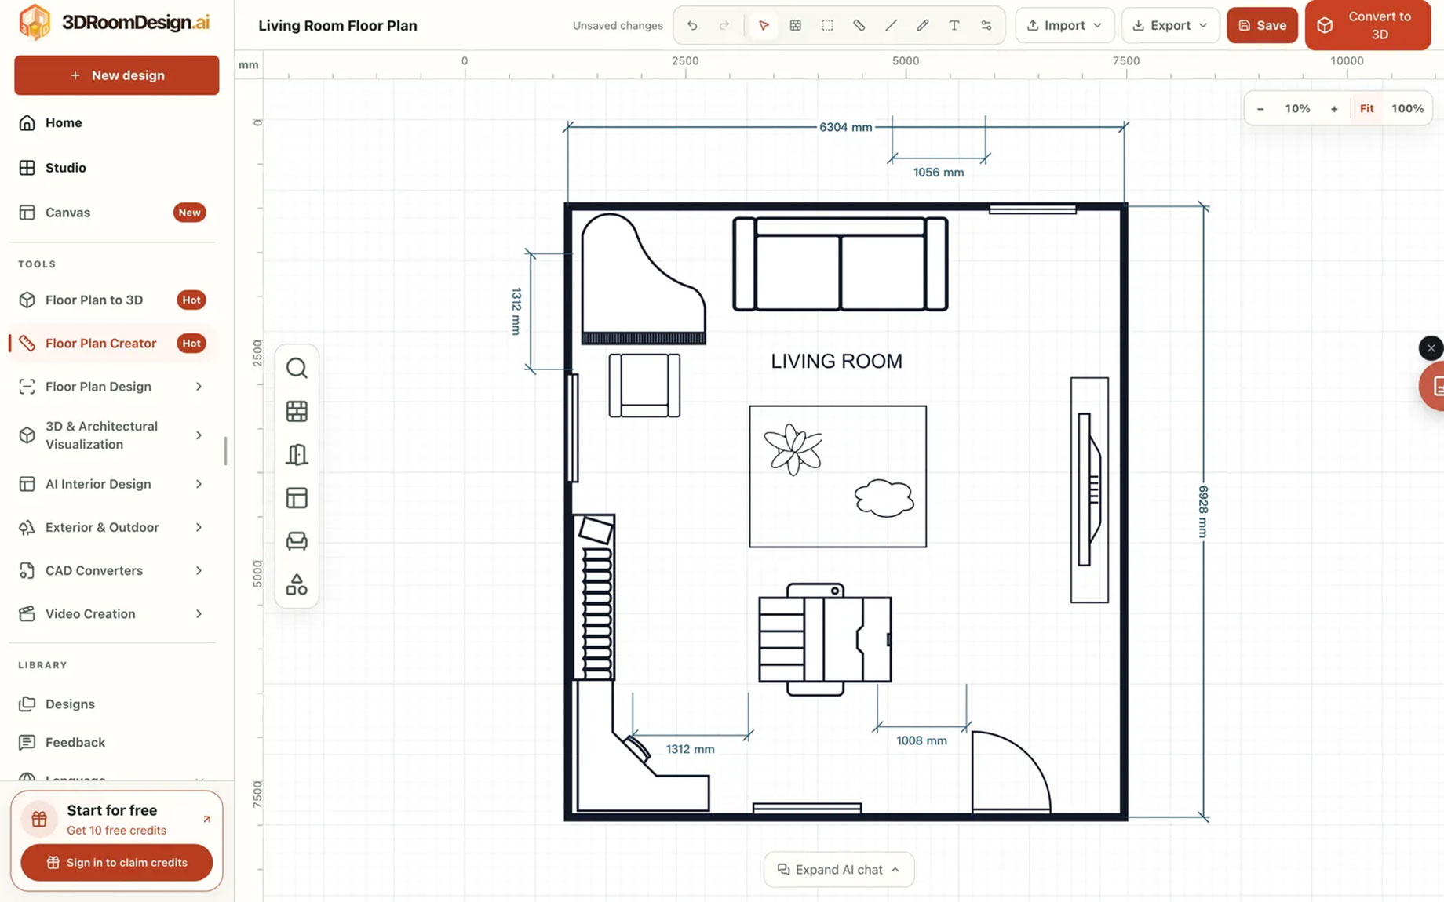Open the shapes category in floating palette

297,584
